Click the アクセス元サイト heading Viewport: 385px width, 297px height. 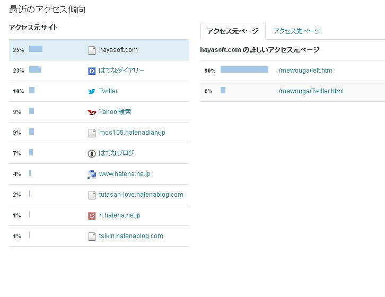coord(33,27)
